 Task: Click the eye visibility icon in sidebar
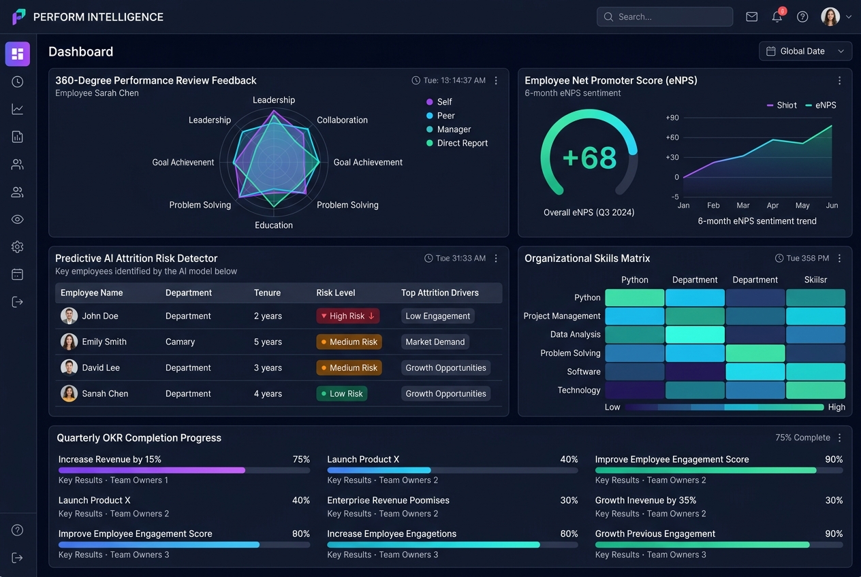click(x=18, y=219)
